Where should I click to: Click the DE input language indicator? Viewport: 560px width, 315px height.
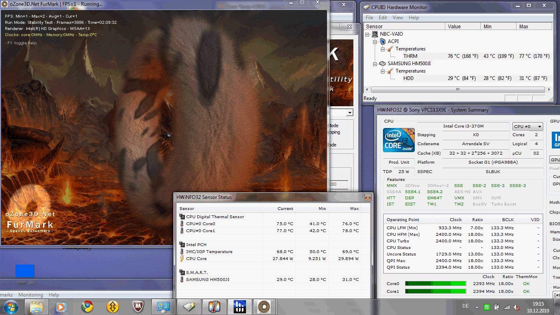[466, 306]
